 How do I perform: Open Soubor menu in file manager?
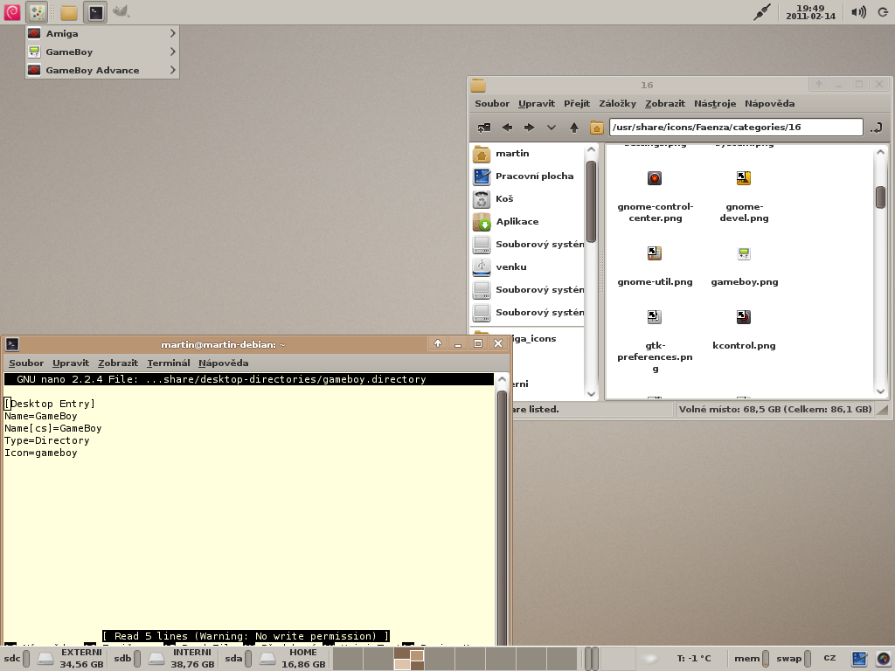(492, 103)
